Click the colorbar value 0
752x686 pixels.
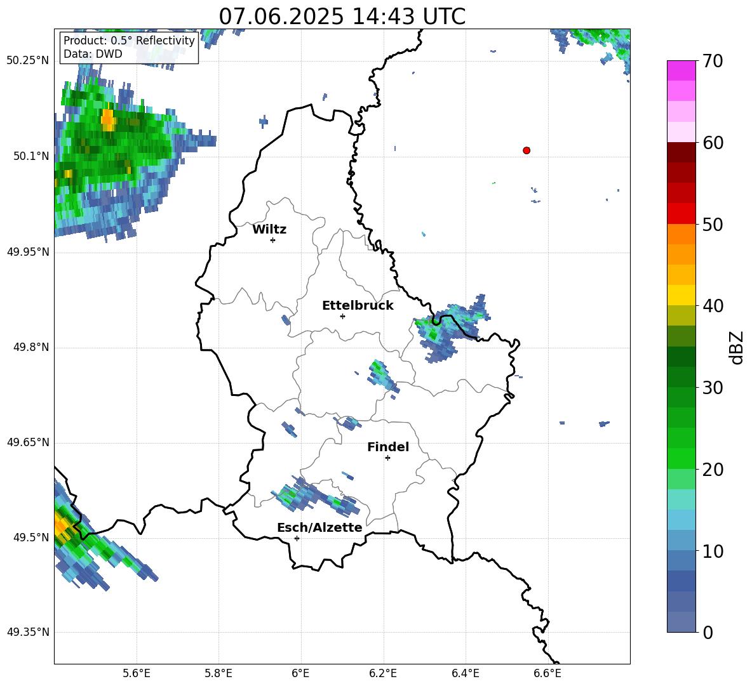tap(708, 632)
